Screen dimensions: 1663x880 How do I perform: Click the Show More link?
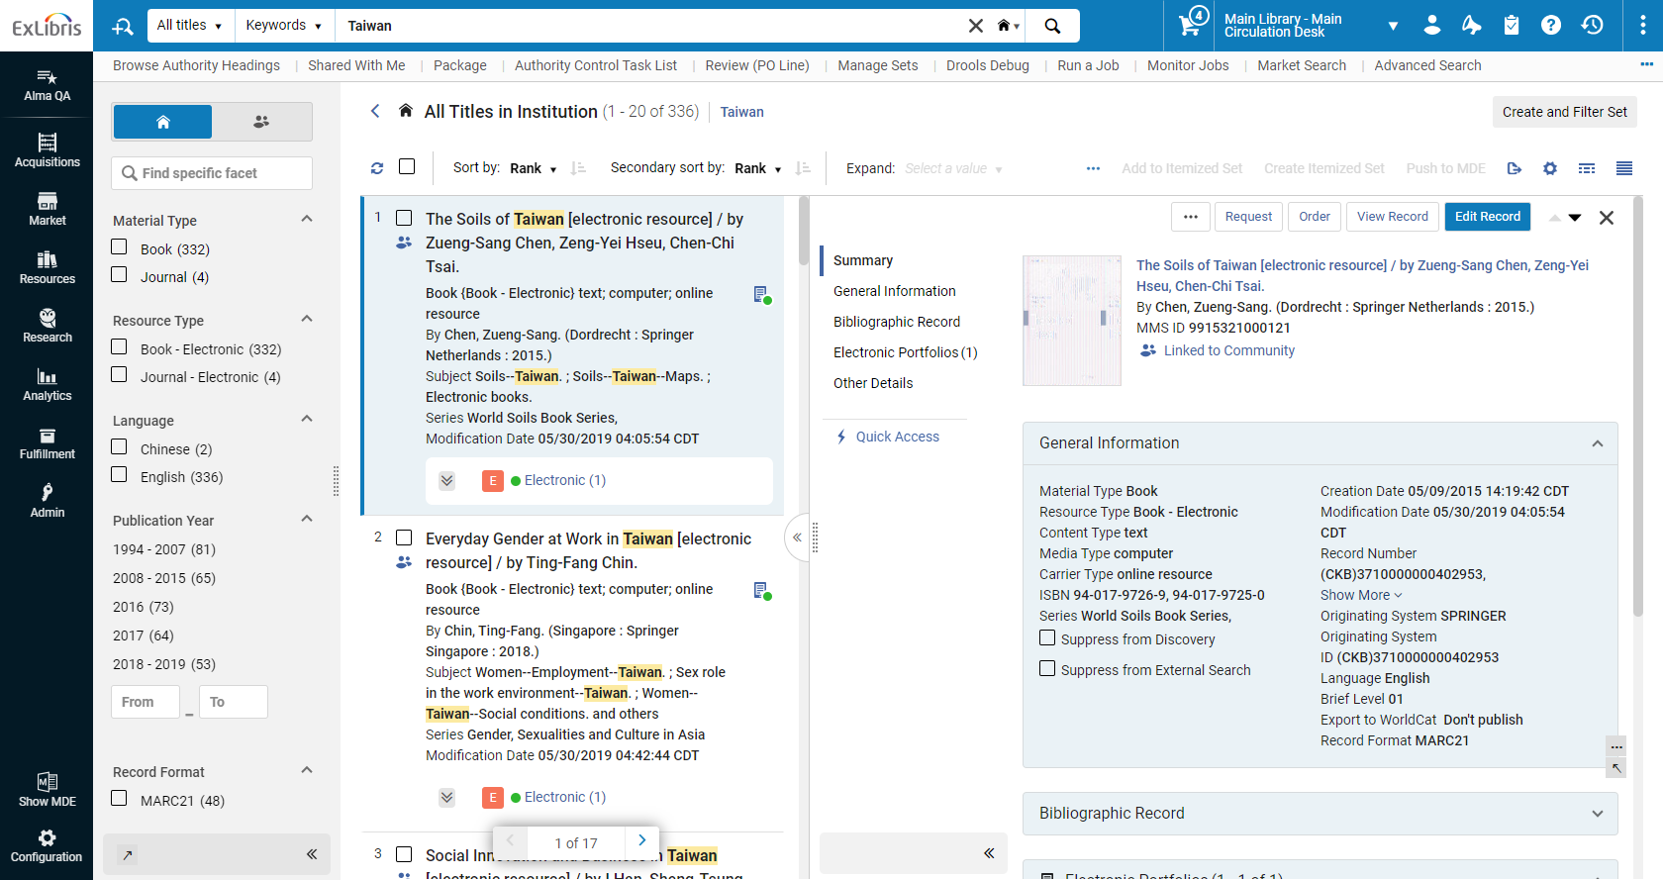(1360, 595)
